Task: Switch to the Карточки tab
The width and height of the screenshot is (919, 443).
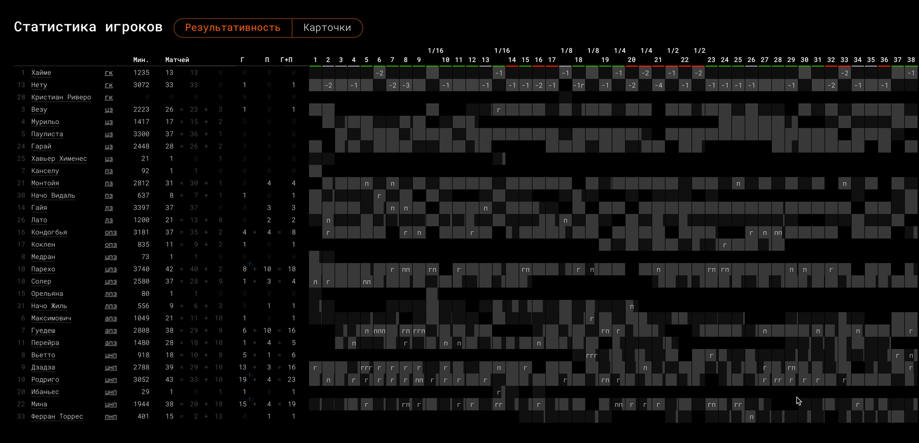Action: pyautogui.click(x=327, y=28)
